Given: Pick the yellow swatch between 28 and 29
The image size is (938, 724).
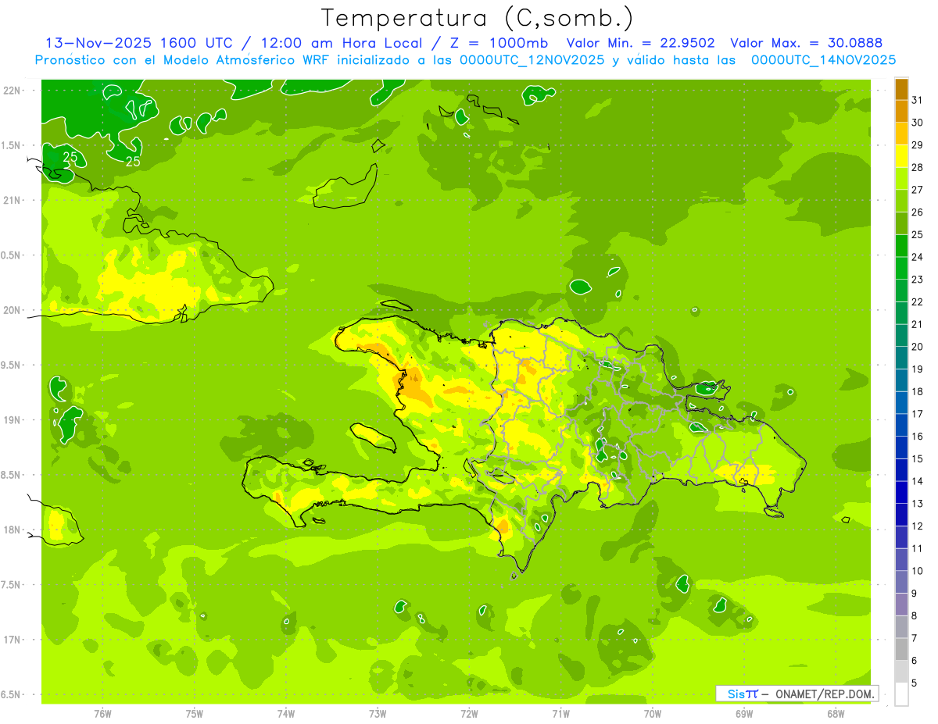Looking at the screenshot, I should 901,156.
